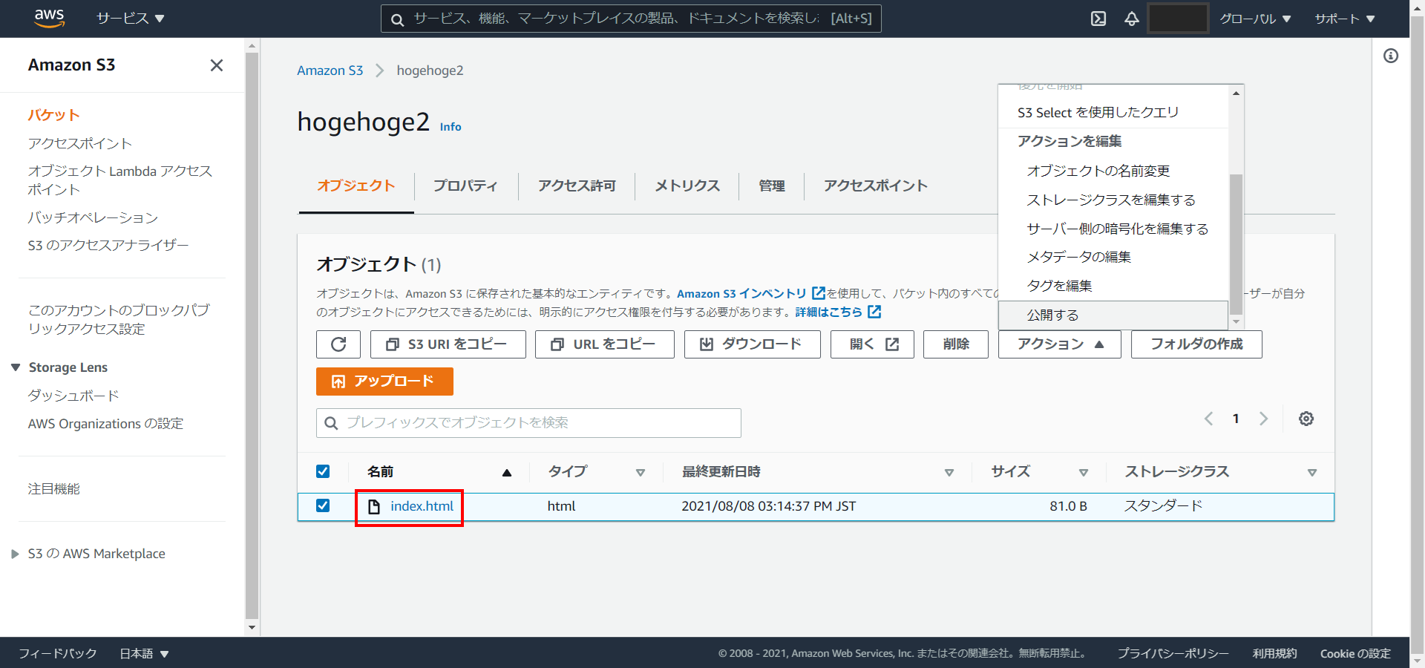Sort by the ストレージクラス column arrow
1425x668 pixels.
point(1312,473)
